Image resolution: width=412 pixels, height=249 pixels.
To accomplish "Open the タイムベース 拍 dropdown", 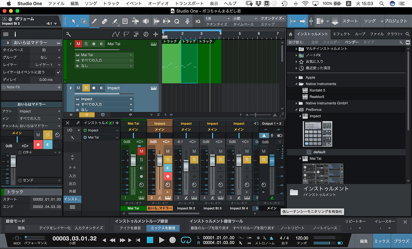I will click(46, 50).
